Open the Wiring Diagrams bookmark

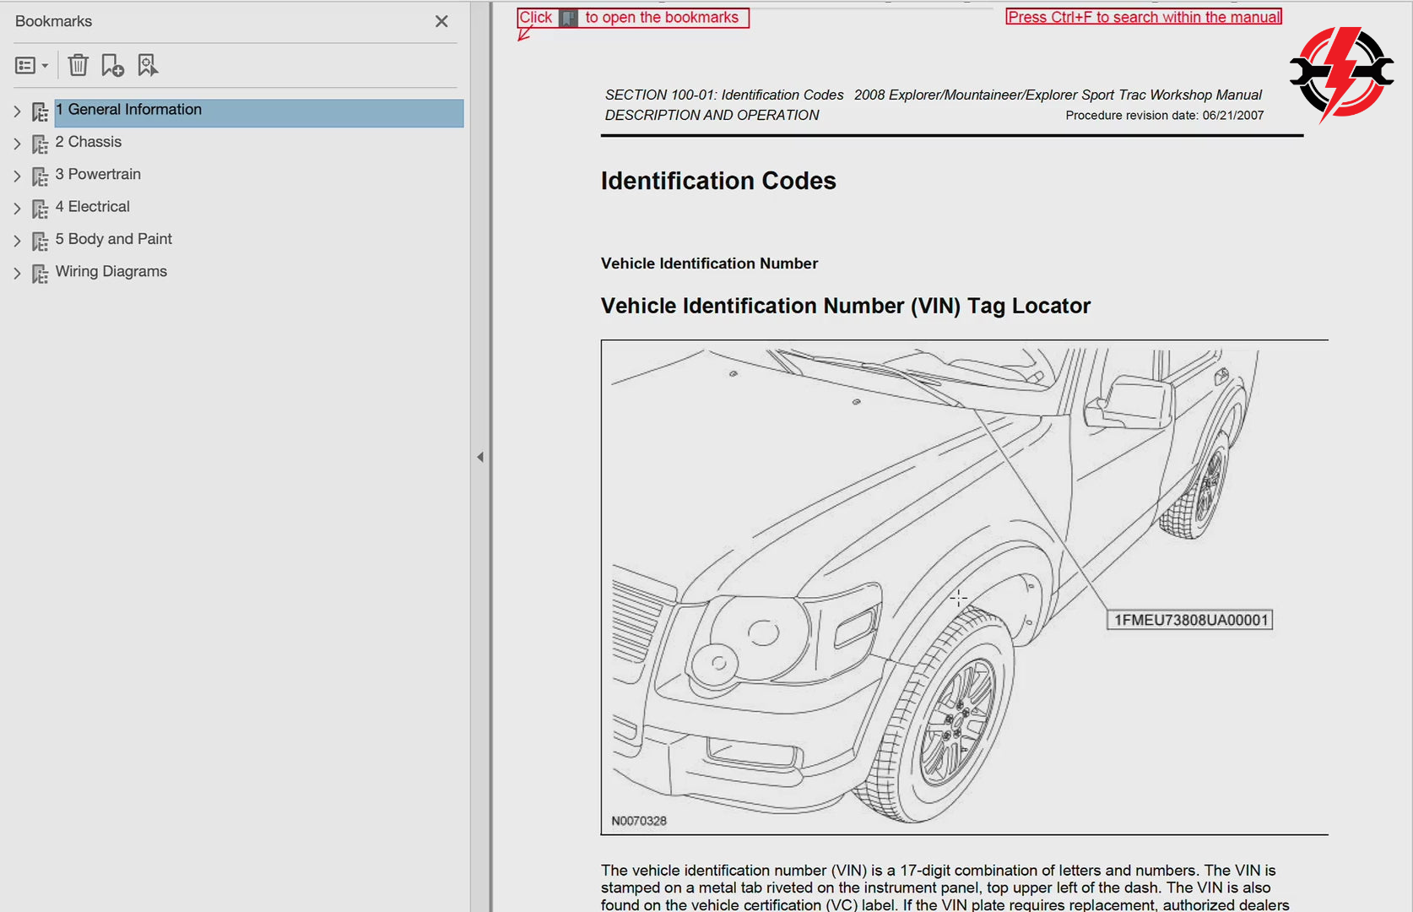pyautogui.click(x=111, y=271)
